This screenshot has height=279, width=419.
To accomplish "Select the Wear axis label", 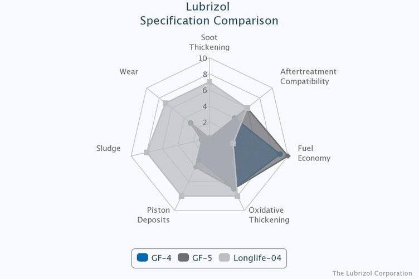I will (x=129, y=72).
